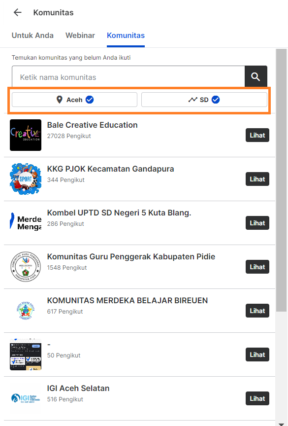Image resolution: width=288 pixels, height=426 pixels.
Task: Click the scrollbar down arrow
Action: (282, 424)
